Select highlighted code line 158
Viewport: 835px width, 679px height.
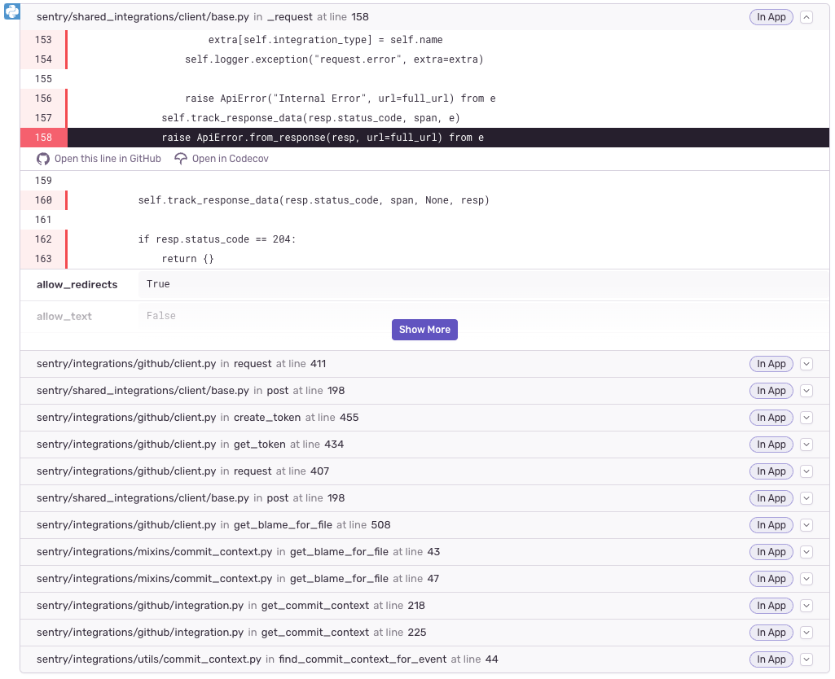click(424, 138)
